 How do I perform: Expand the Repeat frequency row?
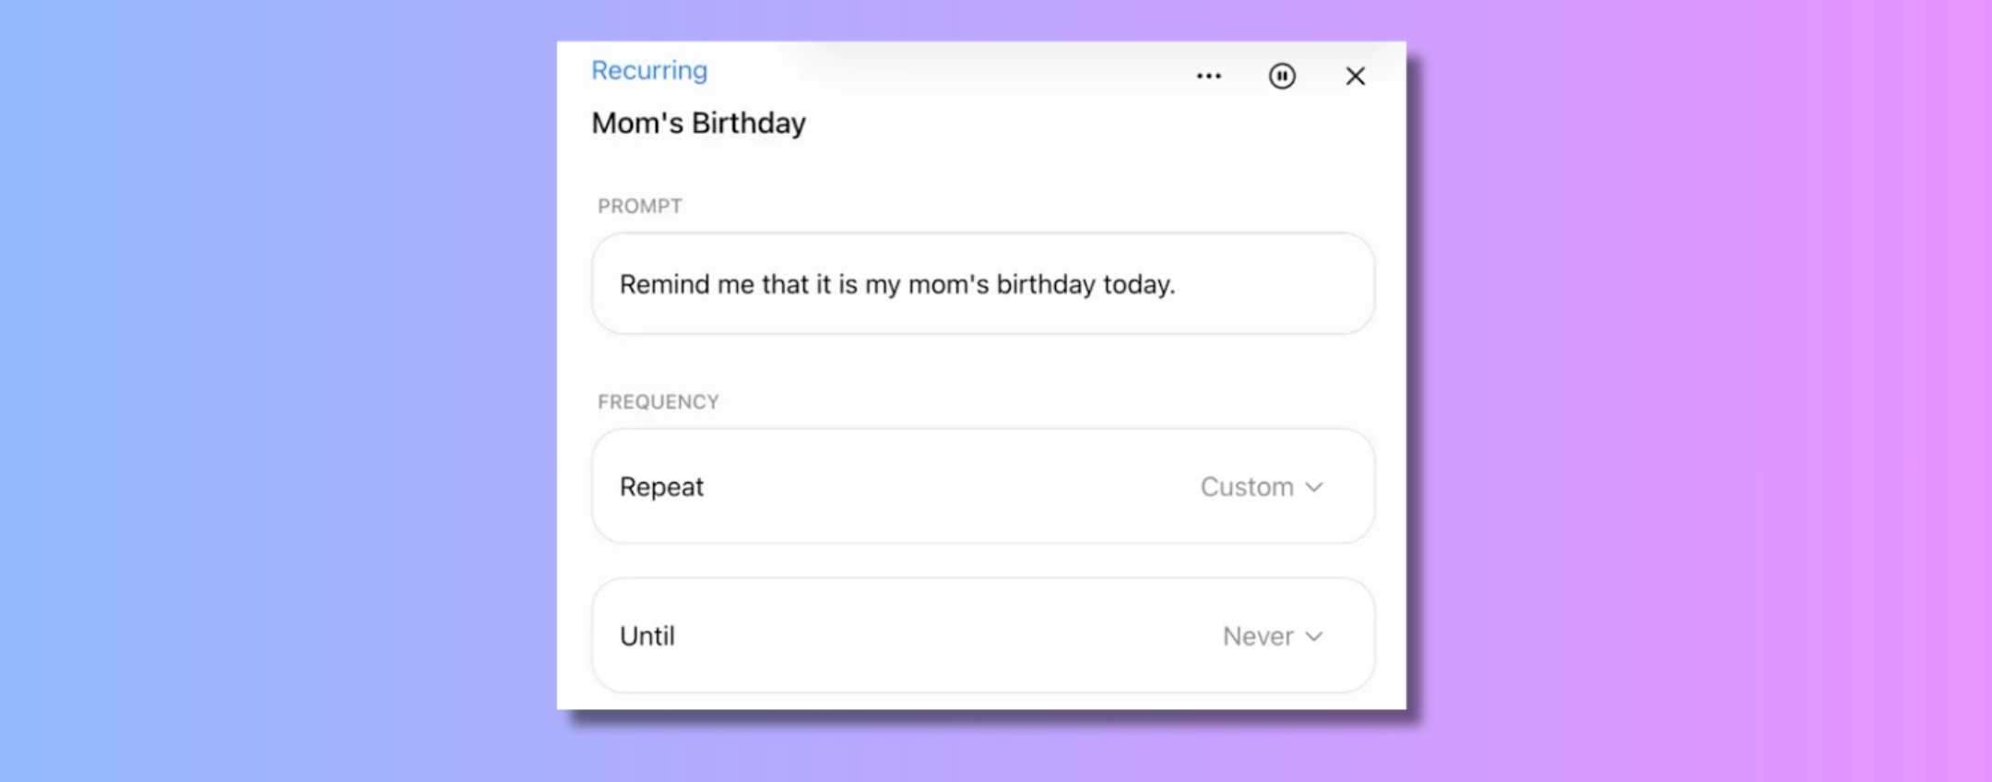983,486
